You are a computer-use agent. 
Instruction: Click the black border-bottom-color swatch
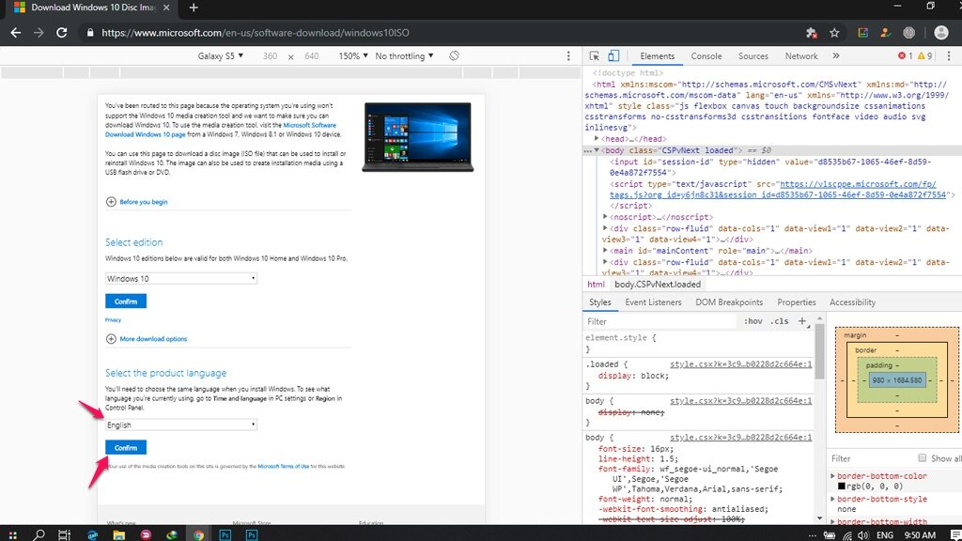coord(841,487)
